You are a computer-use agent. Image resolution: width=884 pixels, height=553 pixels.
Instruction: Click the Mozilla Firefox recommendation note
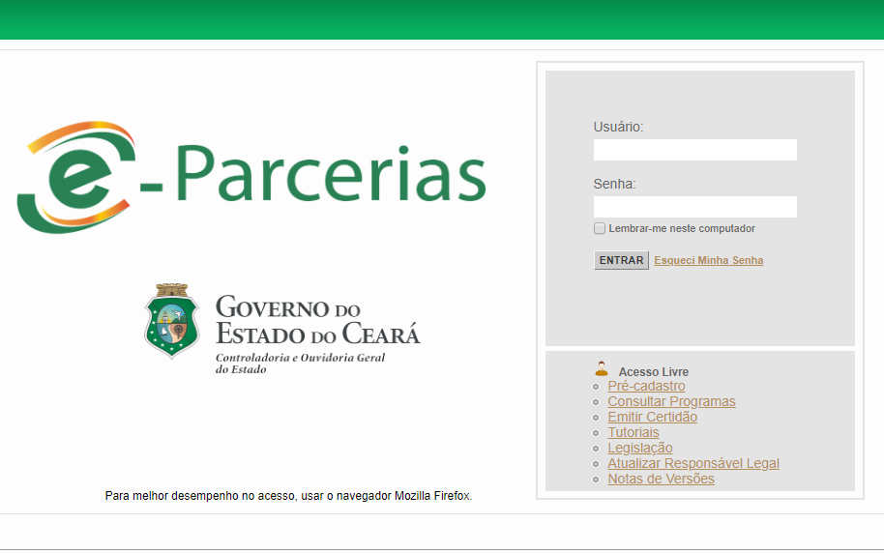click(288, 496)
